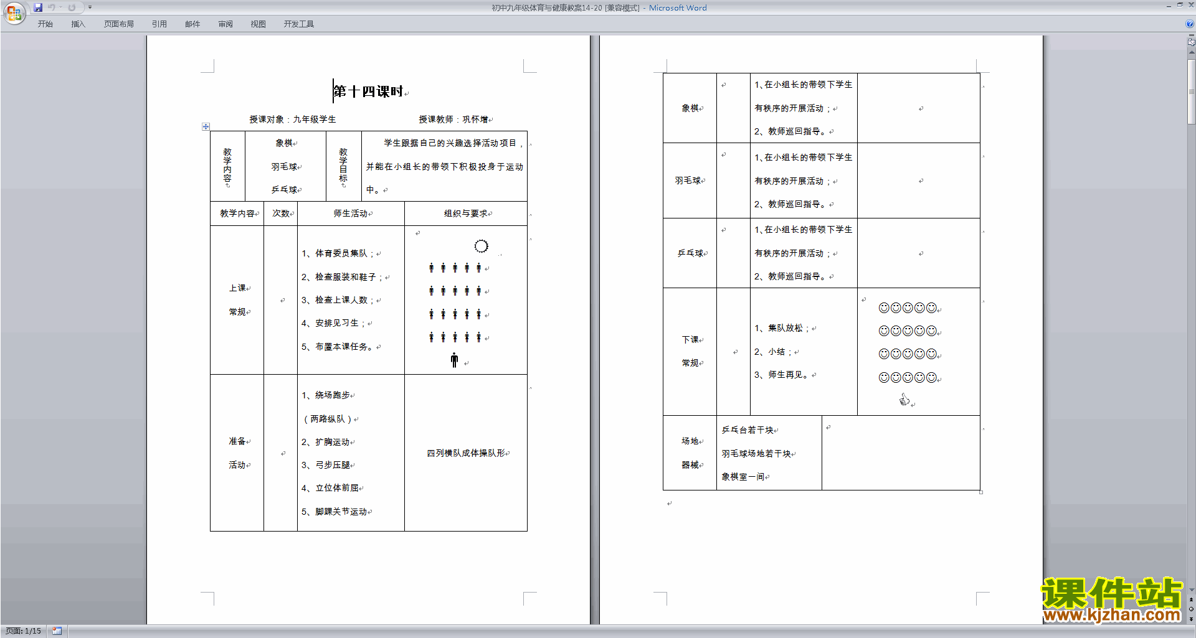
Task: Click the 乒乓球 cell on the second page
Action: pos(690,253)
